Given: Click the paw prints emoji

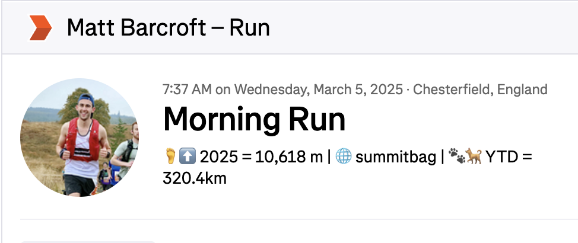Looking at the screenshot, I should 456,156.
